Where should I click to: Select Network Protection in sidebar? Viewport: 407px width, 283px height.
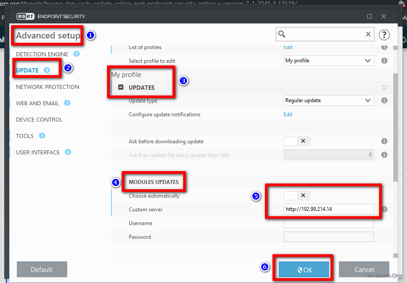click(47, 87)
